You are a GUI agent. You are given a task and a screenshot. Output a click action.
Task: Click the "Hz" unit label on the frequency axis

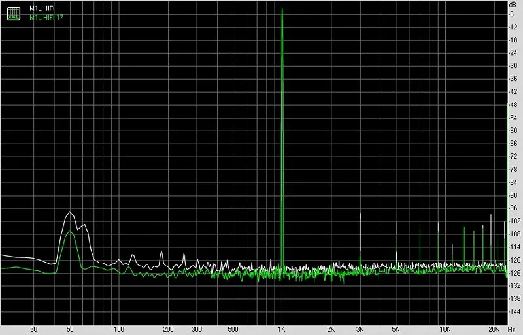tap(512, 329)
